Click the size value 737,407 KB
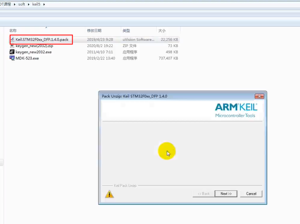300x224 pixels. pos(168,58)
